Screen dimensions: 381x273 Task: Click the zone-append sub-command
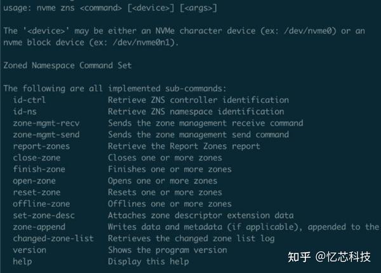click(39, 227)
